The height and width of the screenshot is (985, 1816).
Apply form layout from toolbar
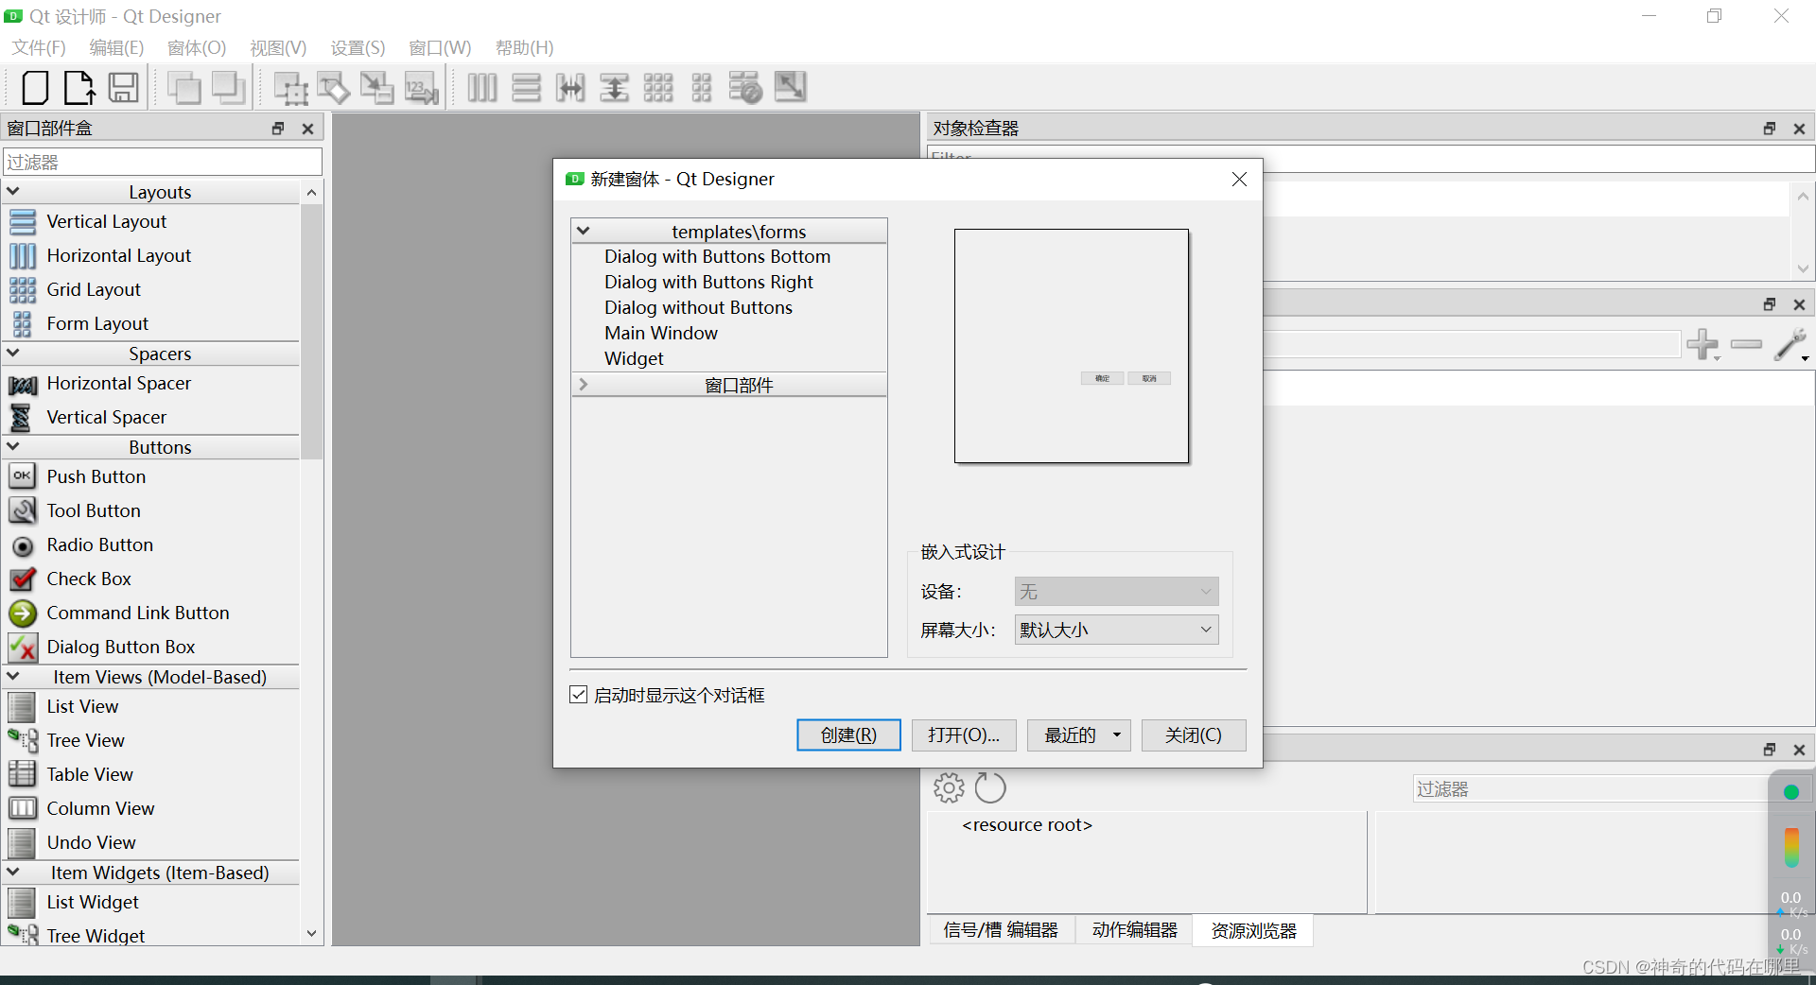coord(701,88)
